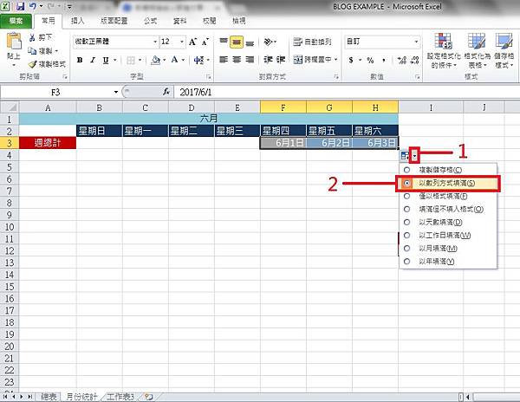This screenshot has height=402, width=520.
Task: Click the Cut scissors icon
Action: (x=32, y=37)
